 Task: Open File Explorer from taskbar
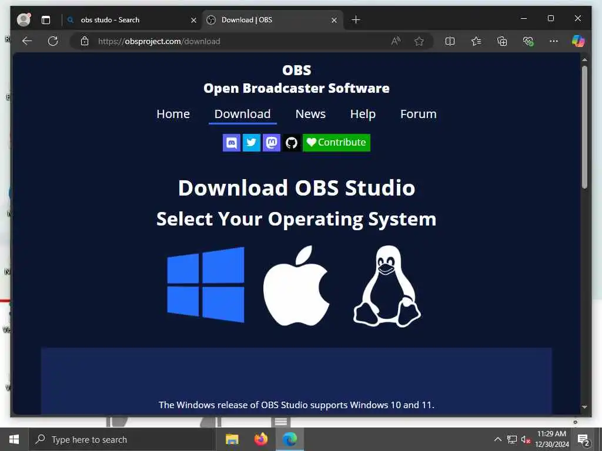(x=232, y=439)
